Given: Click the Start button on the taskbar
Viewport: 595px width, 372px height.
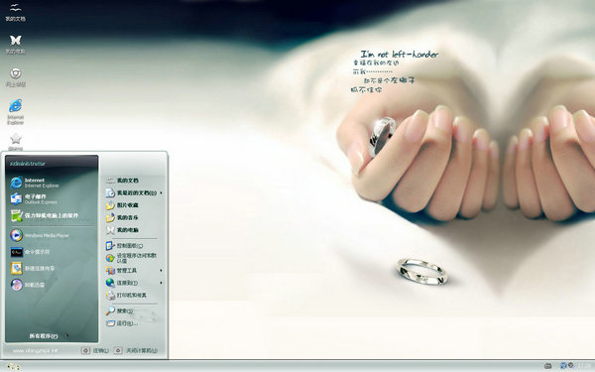Looking at the screenshot, I should [x=14, y=366].
